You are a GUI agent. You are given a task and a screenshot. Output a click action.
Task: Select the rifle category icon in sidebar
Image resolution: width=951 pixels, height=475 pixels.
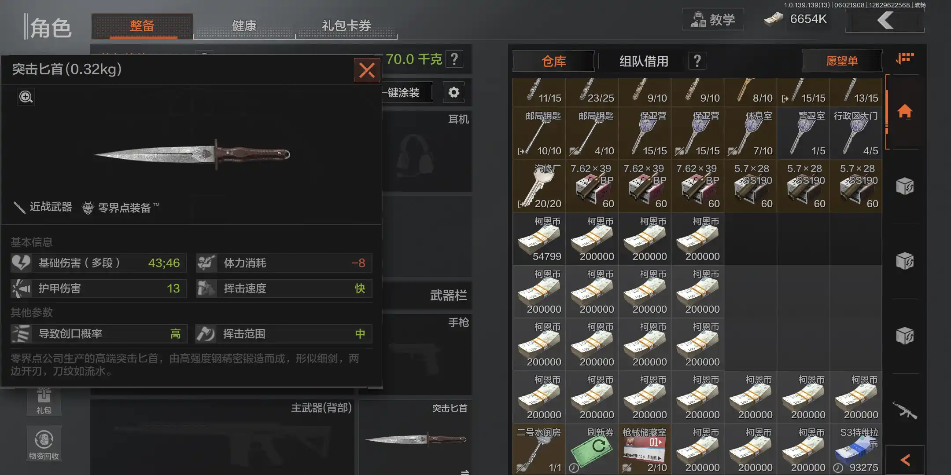[905, 410]
